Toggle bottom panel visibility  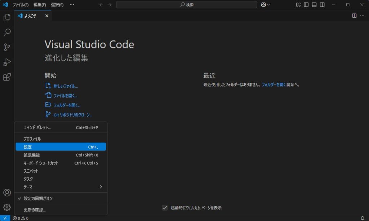point(314,5)
